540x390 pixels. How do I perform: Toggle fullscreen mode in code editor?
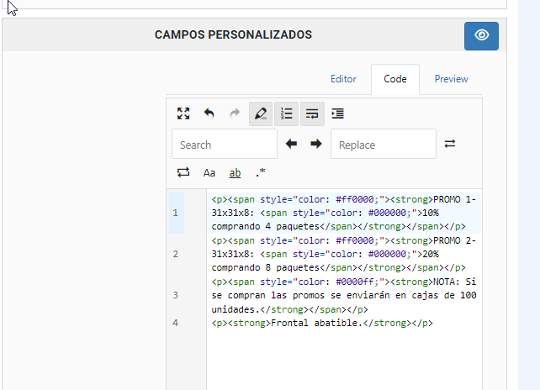(183, 113)
